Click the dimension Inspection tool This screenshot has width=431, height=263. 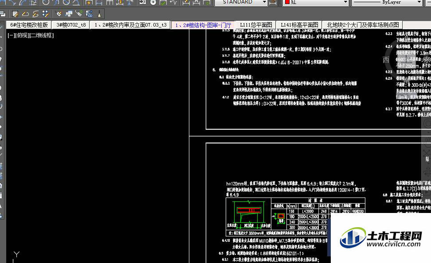tap(163, 3)
